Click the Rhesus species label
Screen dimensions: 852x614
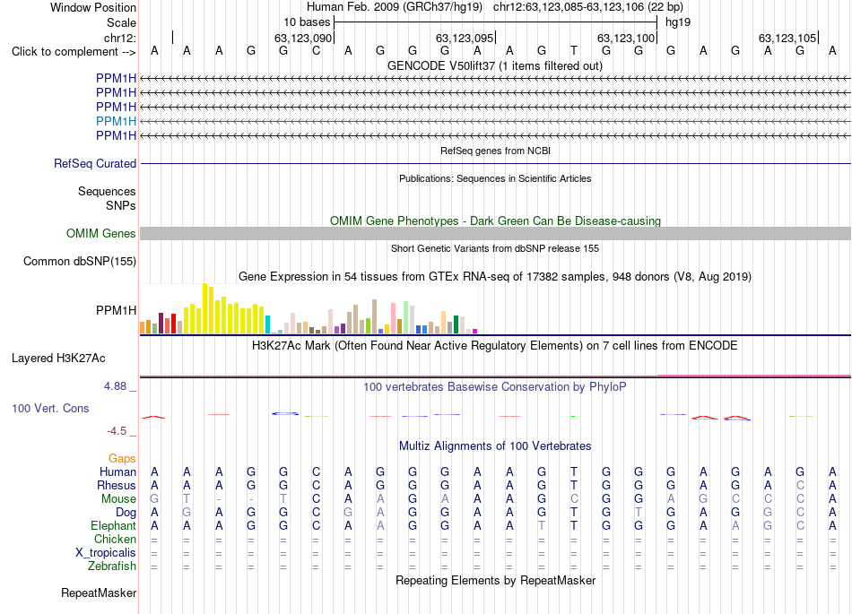pos(117,485)
